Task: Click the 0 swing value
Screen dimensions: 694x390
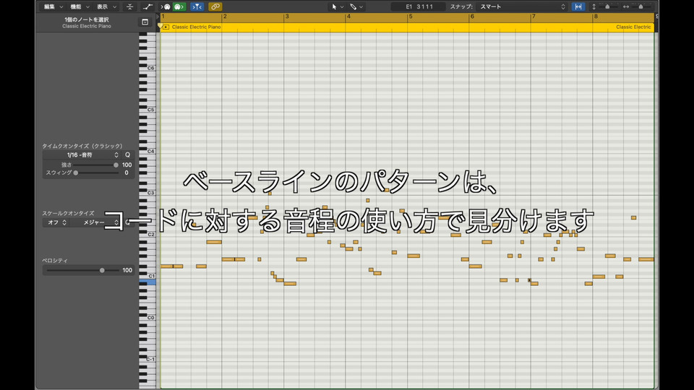Action: tap(126, 173)
